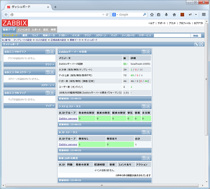The width and height of the screenshot is (210, 189).
Task: Collapse the お気に入りのグラフ widget
Action: point(52,52)
